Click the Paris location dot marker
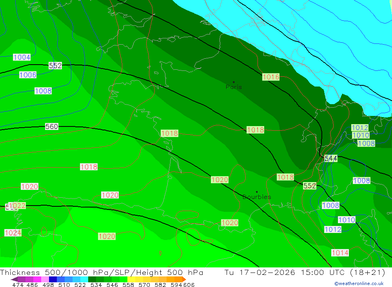392x287 pixels. click(x=234, y=82)
